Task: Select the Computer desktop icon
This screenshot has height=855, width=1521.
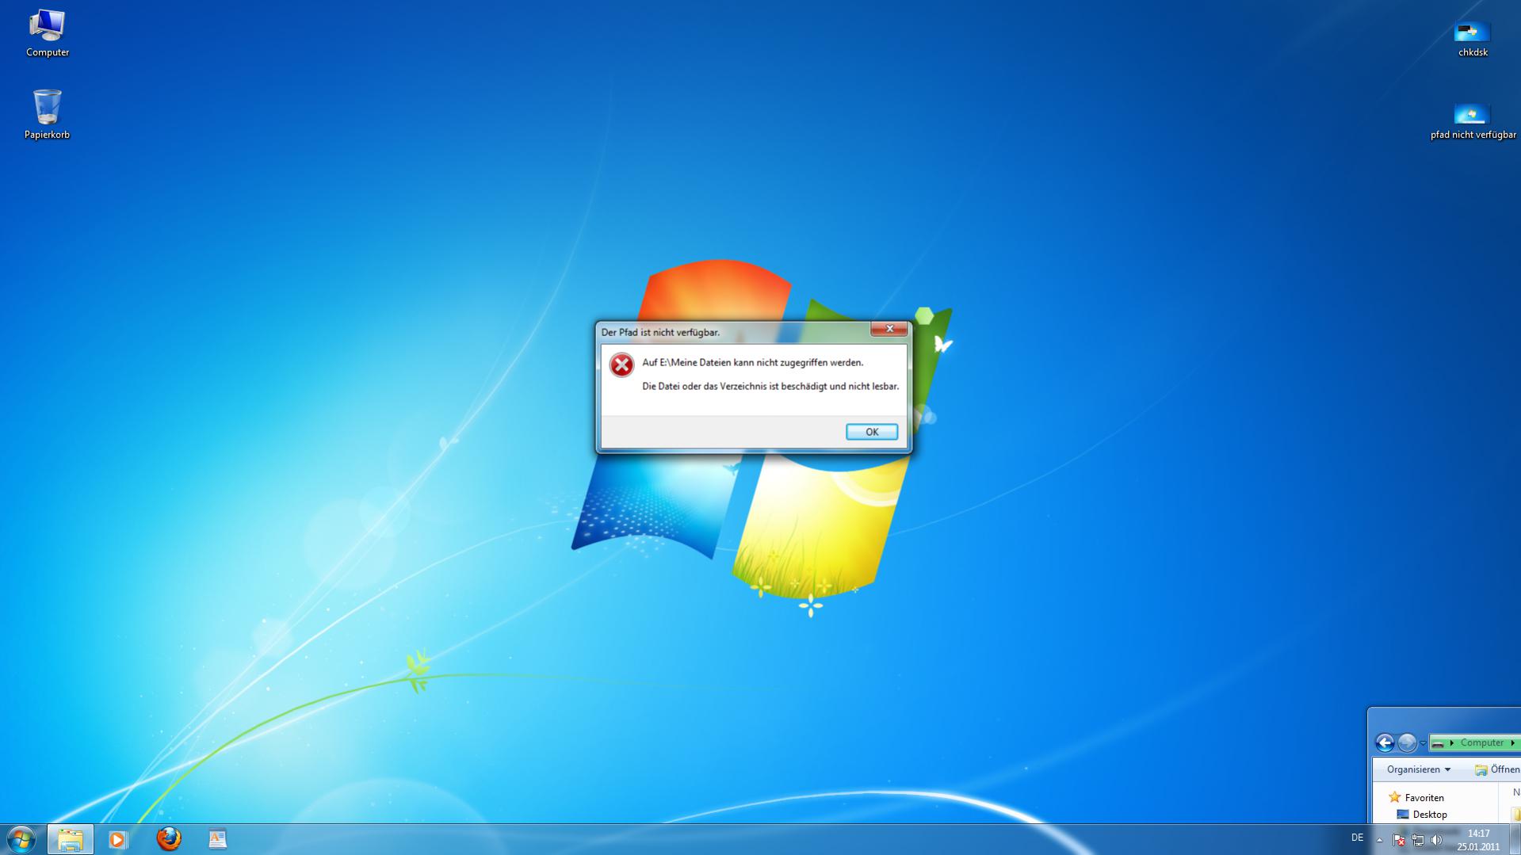Action: [x=48, y=32]
